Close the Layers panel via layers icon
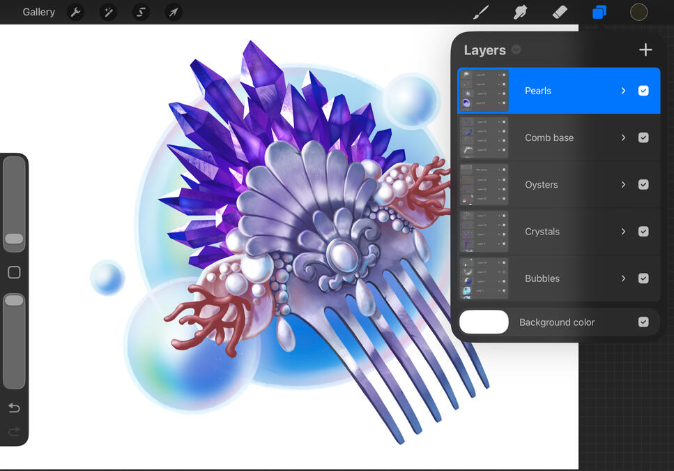 coord(599,12)
